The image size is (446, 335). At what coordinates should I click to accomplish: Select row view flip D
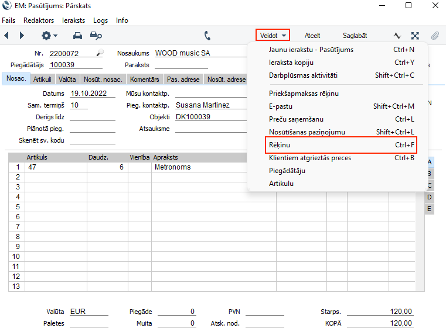point(429,197)
